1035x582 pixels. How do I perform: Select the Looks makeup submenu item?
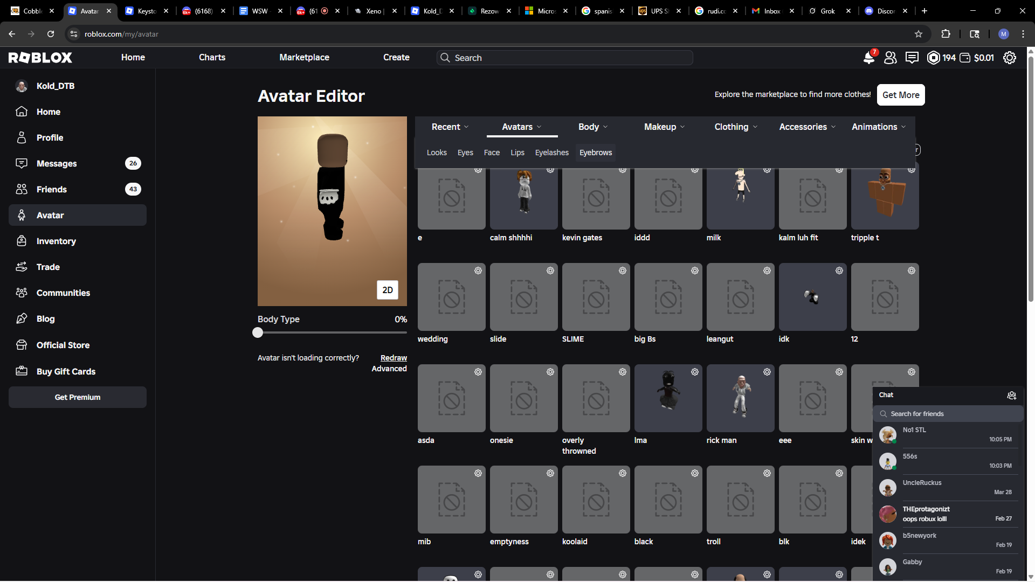coord(437,153)
